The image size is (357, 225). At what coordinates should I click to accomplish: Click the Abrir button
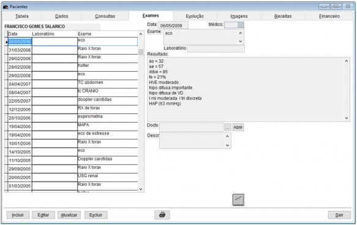tap(238, 127)
